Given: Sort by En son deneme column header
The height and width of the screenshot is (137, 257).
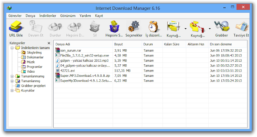Looking at the screenshot, I should (228, 44).
